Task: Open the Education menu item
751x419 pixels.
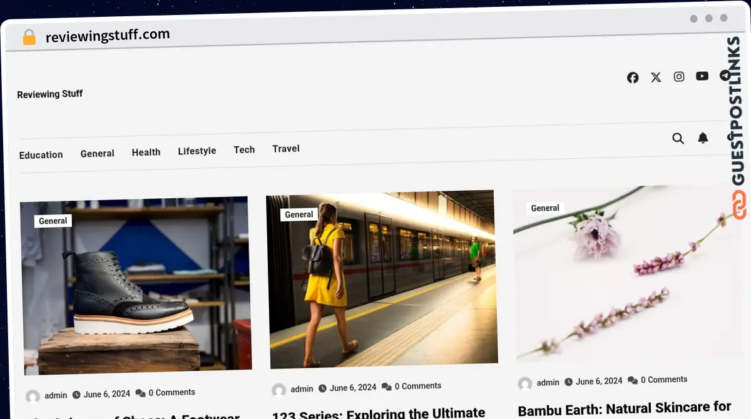Action: pos(41,155)
